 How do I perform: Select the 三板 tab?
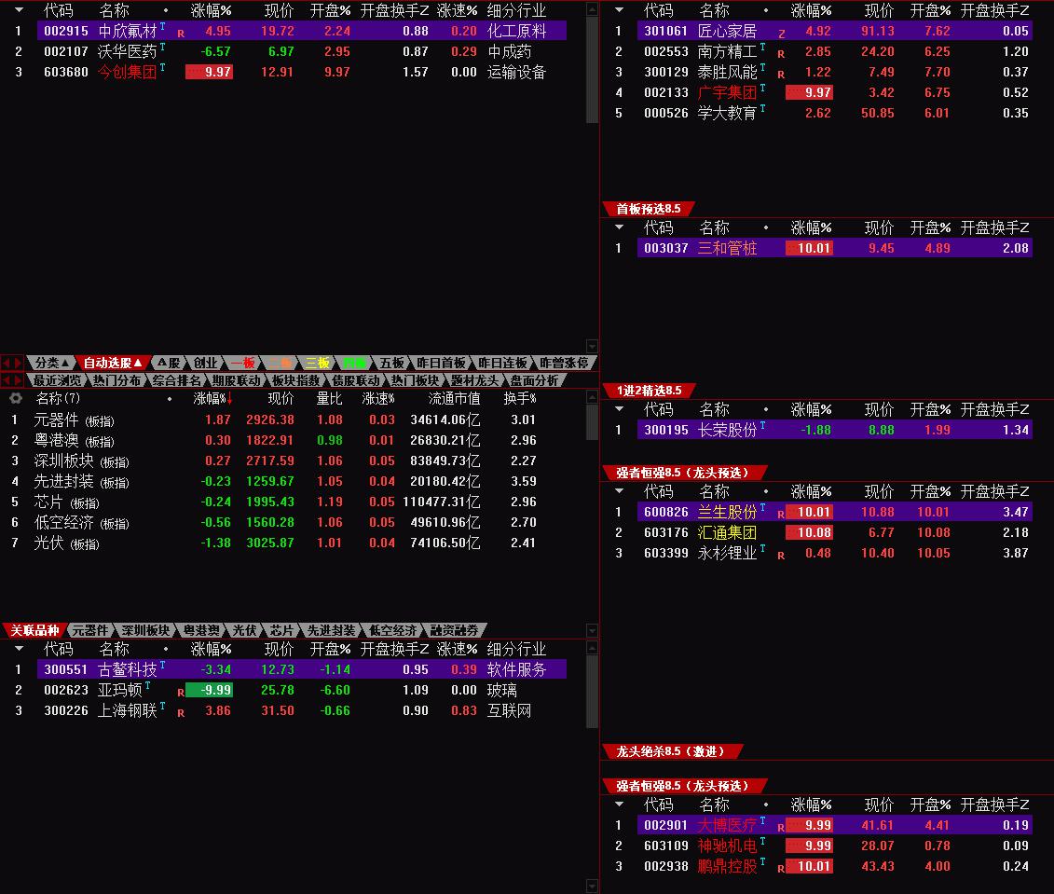click(317, 363)
